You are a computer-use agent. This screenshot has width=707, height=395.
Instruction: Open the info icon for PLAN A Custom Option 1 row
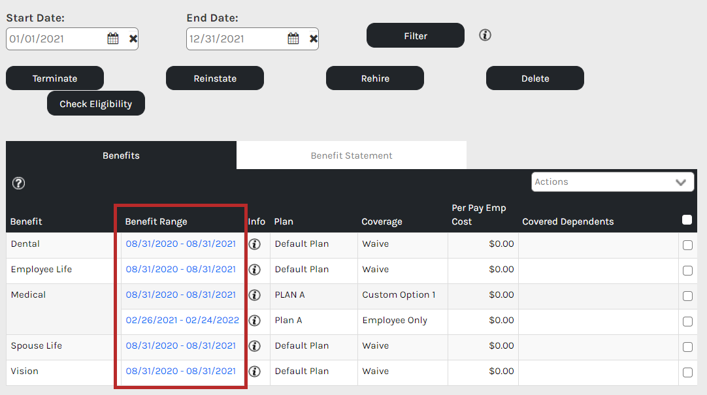(x=255, y=295)
